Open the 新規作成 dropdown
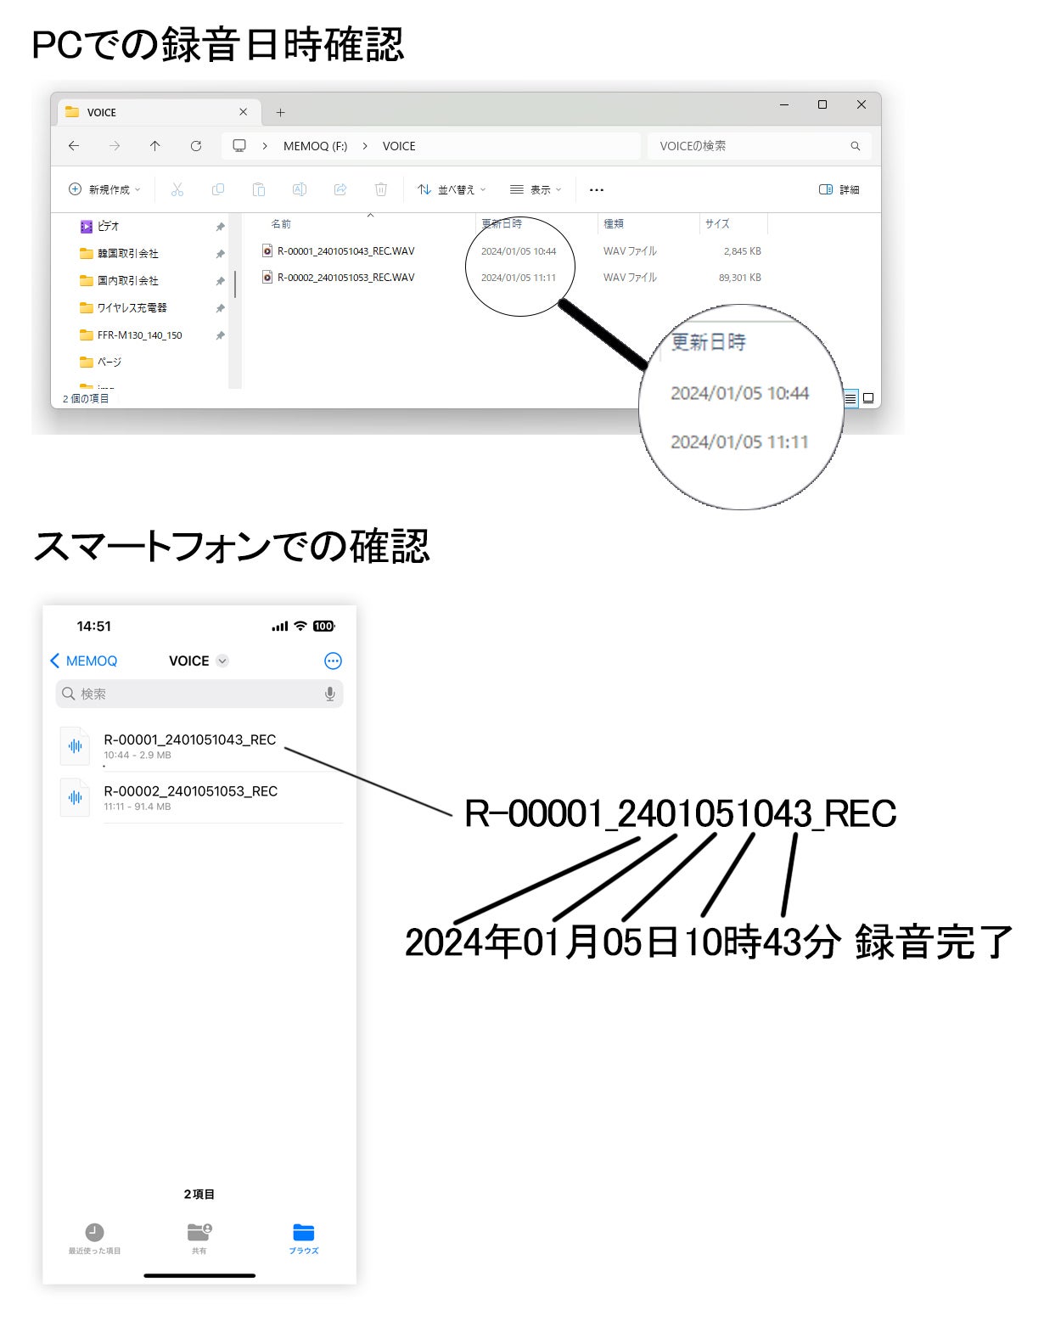Viewport: 1044px width, 1327px height. click(104, 189)
